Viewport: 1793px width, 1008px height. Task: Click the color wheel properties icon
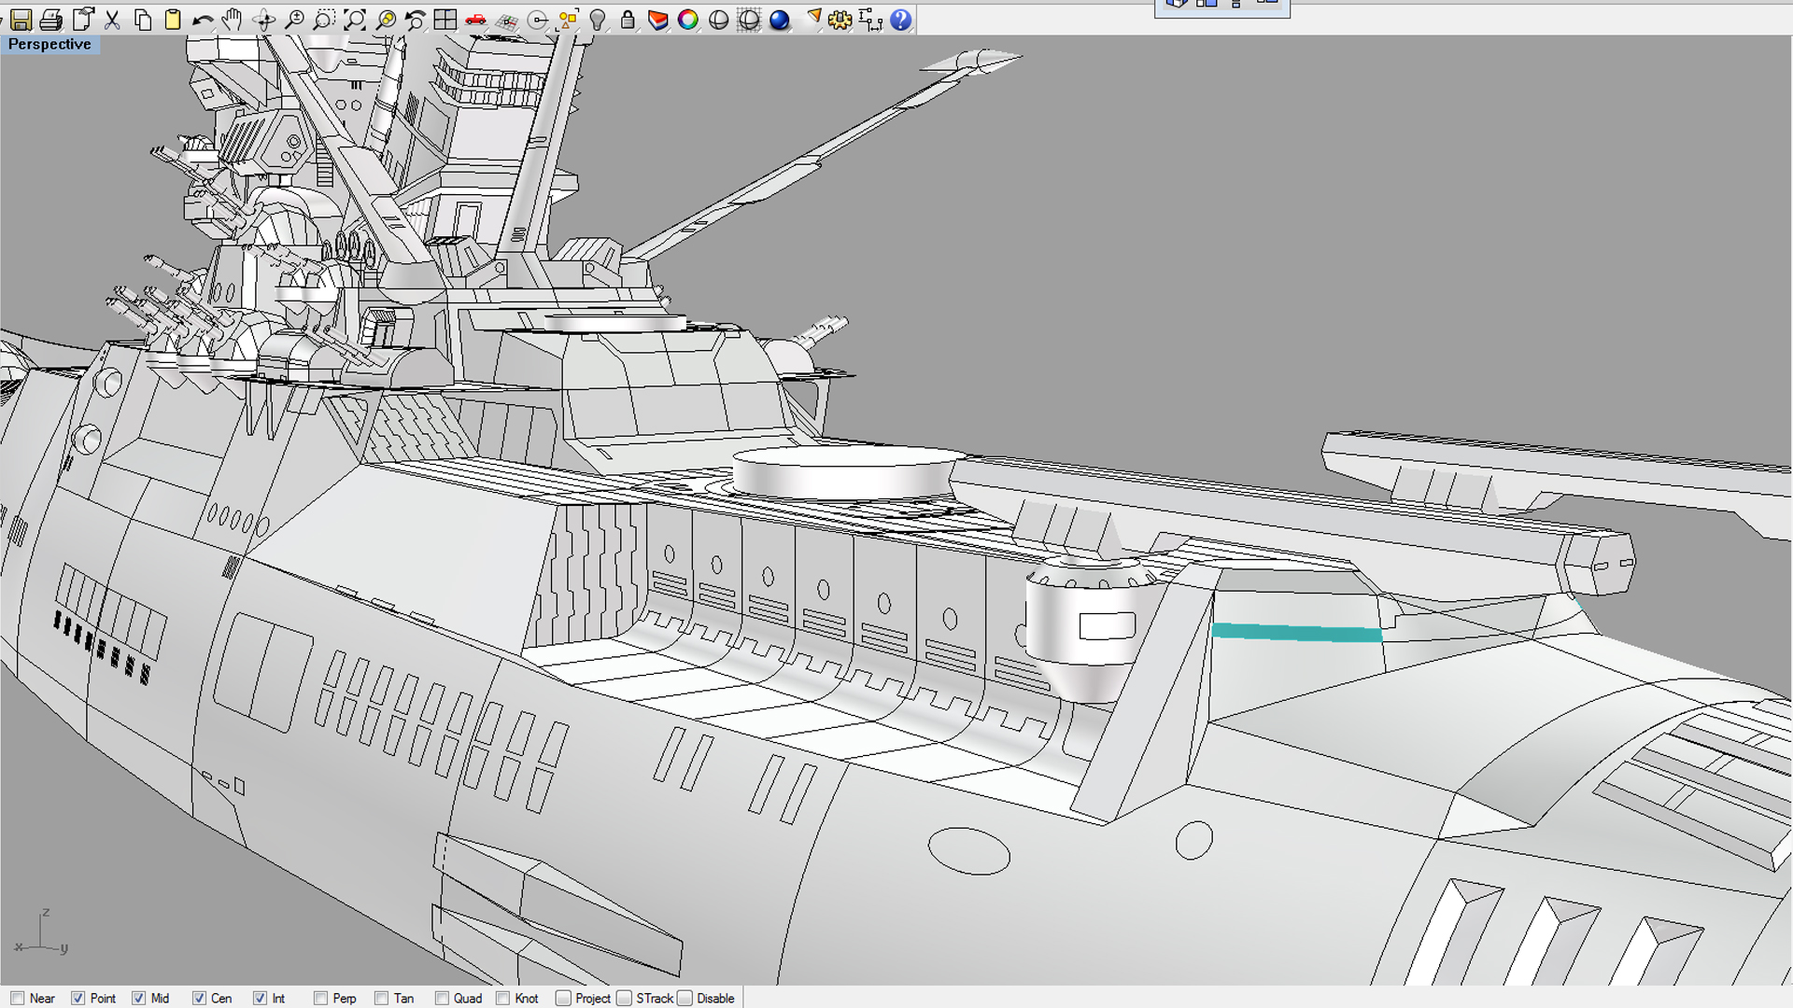[688, 20]
